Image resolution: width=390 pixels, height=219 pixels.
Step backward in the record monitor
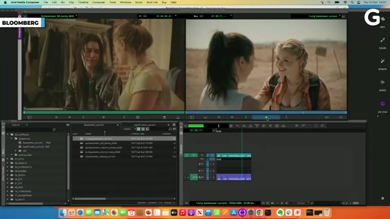pyautogui.click(x=219, y=117)
